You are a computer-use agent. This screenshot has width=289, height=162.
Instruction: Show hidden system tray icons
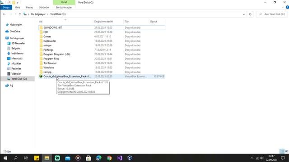[252, 158]
